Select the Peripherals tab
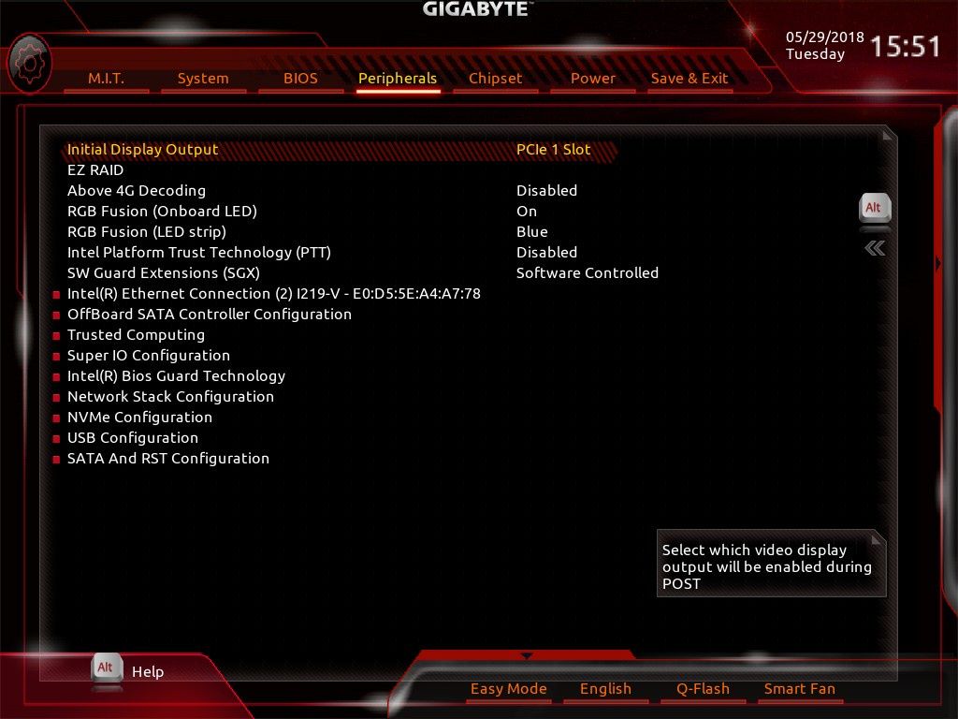This screenshot has width=958, height=719. [x=398, y=79]
